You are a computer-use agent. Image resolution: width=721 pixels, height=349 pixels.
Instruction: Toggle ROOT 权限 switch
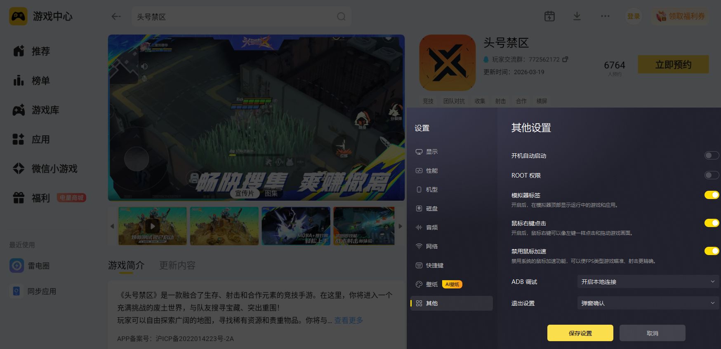712,175
